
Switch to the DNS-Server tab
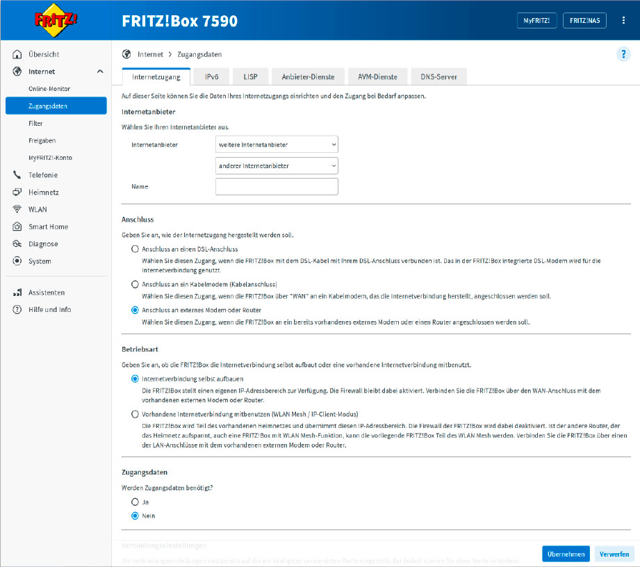pos(438,76)
